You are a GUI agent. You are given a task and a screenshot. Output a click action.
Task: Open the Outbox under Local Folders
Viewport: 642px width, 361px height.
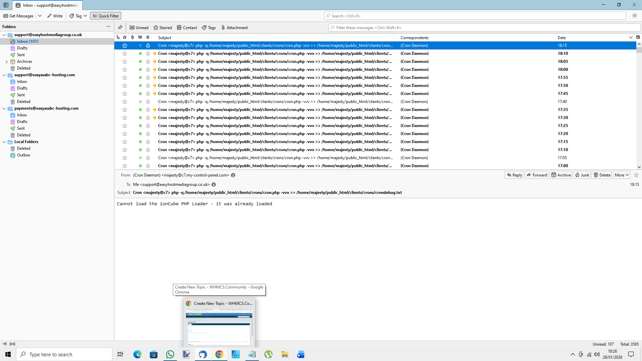23,155
